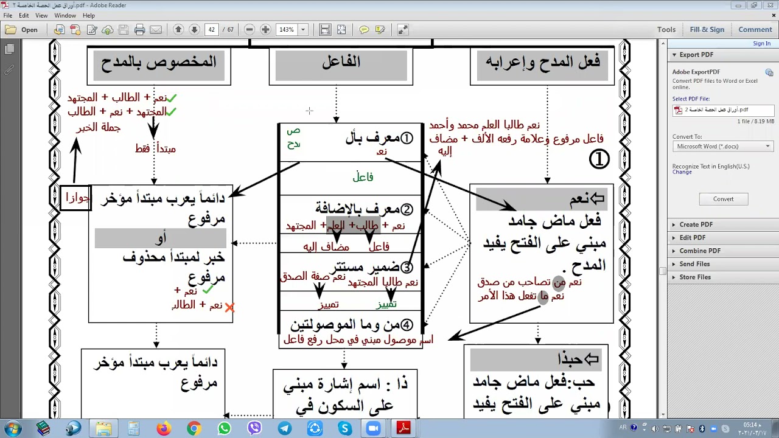Select the highlight text tool icon
Screen dimensions: 779x438
tap(380, 29)
